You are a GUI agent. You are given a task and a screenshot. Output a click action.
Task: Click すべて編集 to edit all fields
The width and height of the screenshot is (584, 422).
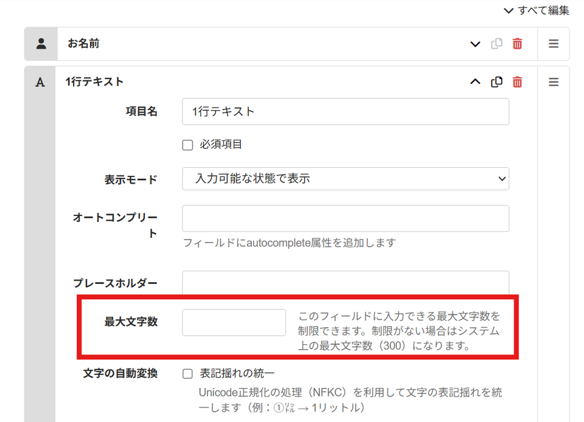click(536, 10)
